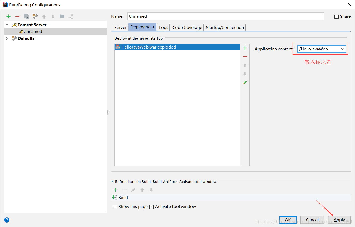The height and width of the screenshot is (227, 355).
Task: Edit the artifact with pencil icon
Action: point(245,83)
